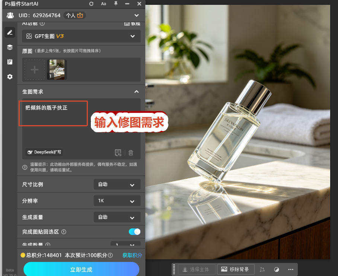Click the 立即生成 button
Image resolution: width=338 pixels, height=276 pixels.
(x=81, y=269)
